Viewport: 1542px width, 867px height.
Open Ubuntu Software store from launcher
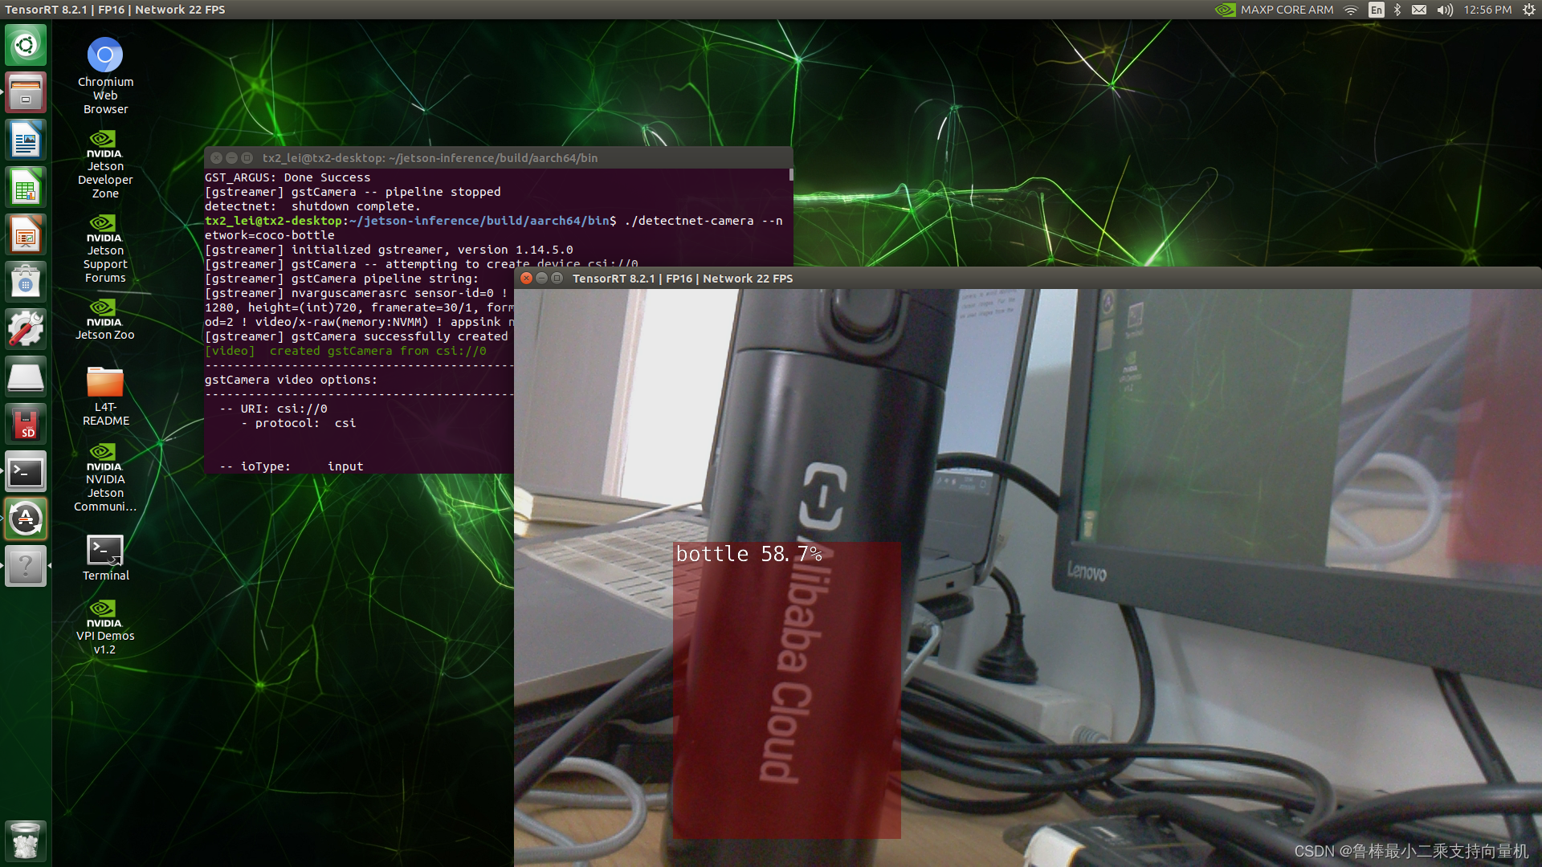[x=26, y=282]
